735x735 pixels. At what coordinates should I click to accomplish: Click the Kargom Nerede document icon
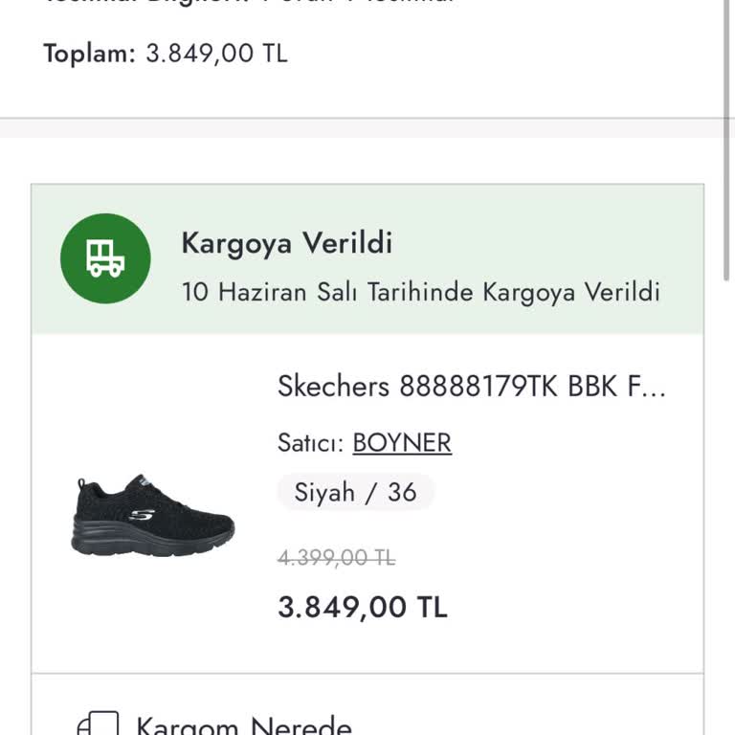(98, 725)
